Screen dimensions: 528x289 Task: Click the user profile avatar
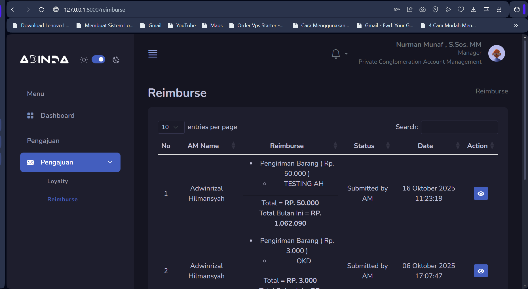pos(496,53)
